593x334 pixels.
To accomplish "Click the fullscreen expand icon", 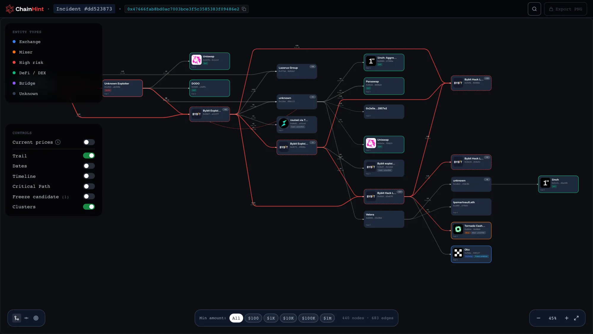I will point(576,318).
